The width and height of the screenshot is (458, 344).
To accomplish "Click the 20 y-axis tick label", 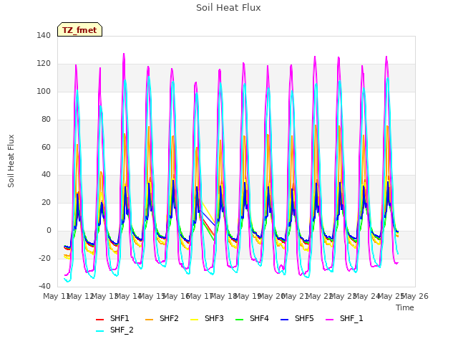I will [x=46, y=202].
